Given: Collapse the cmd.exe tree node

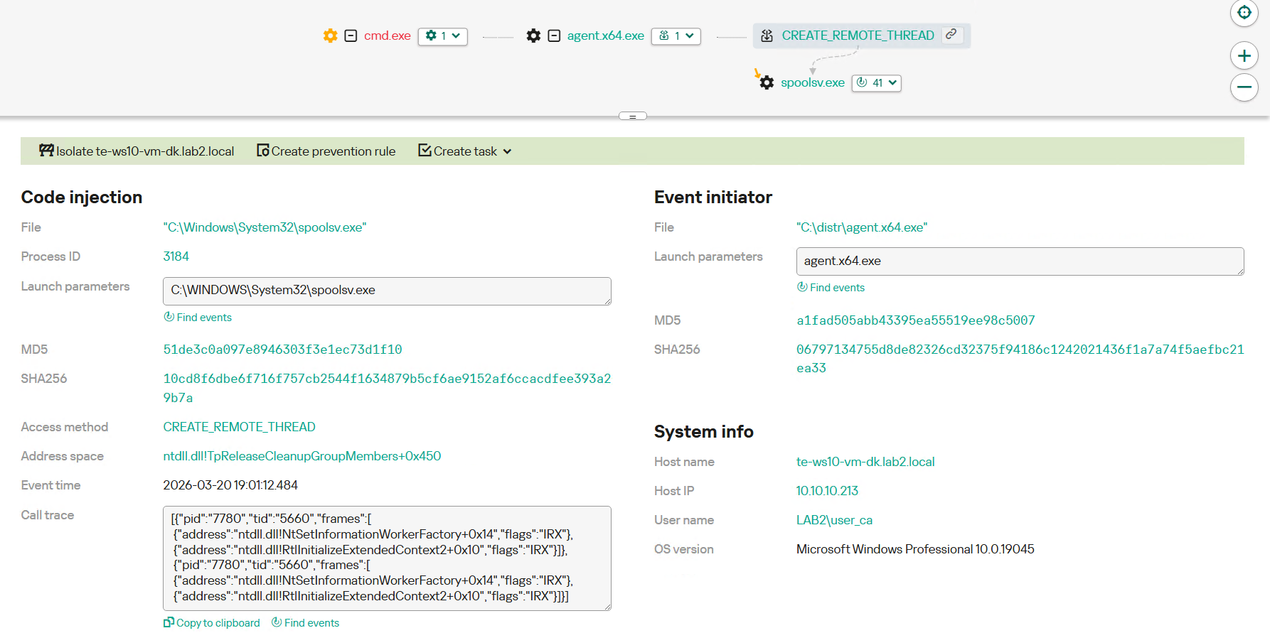Looking at the screenshot, I should (x=351, y=36).
